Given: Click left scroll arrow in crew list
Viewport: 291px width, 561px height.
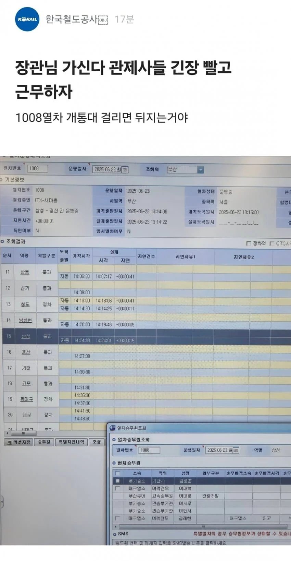Looking at the screenshot, I should point(116,526).
